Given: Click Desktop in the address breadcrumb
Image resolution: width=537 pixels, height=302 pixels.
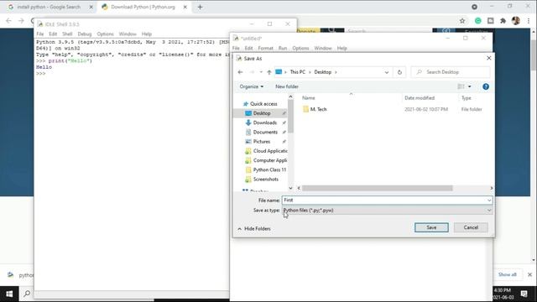Looking at the screenshot, I should click(322, 72).
